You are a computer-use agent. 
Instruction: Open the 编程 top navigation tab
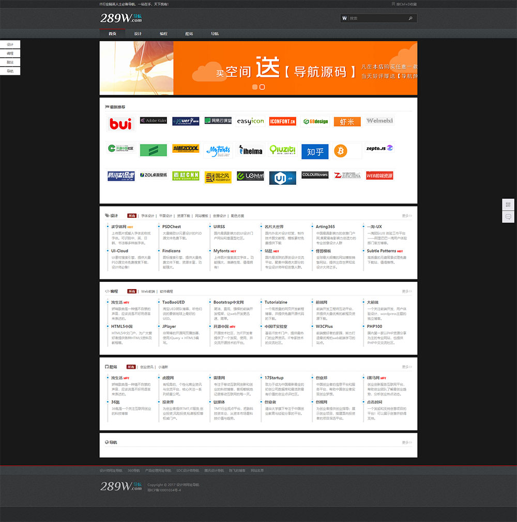coord(163,34)
